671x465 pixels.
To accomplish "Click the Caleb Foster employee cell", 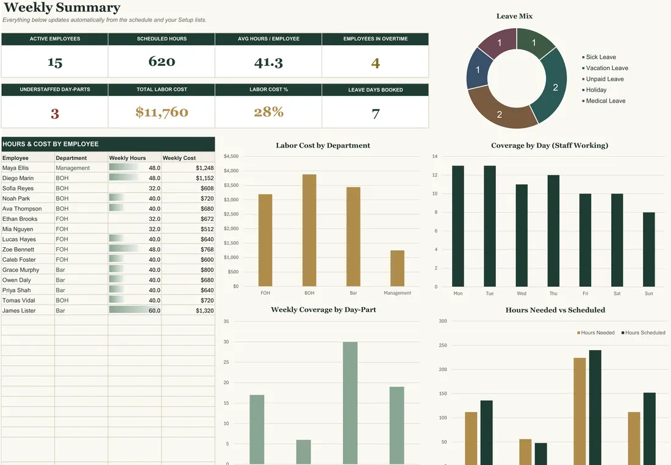I will (x=28, y=259).
